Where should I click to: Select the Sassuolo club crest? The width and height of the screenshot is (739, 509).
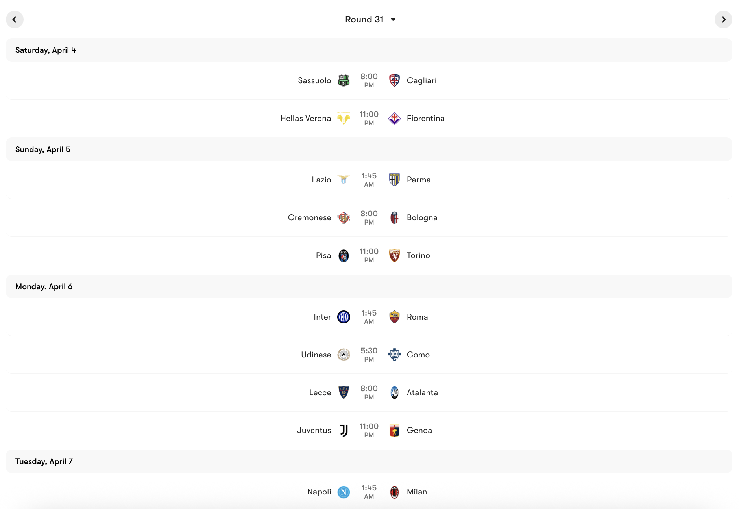tap(344, 80)
